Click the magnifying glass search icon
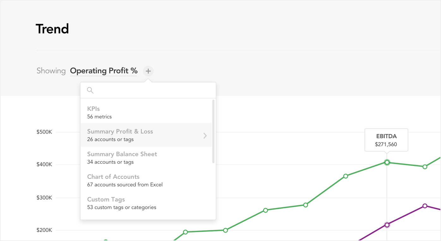 tap(90, 90)
